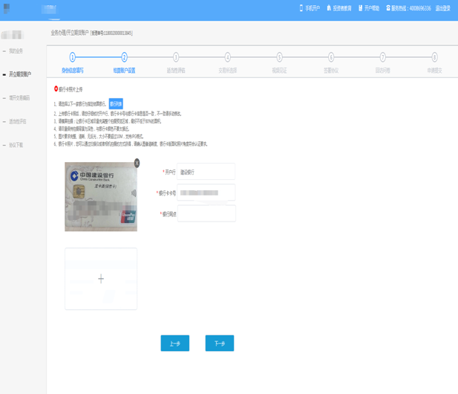This screenshot has width=458, height=394.
Task: Click the blue 银行列表 button
Action: point(116,104)
